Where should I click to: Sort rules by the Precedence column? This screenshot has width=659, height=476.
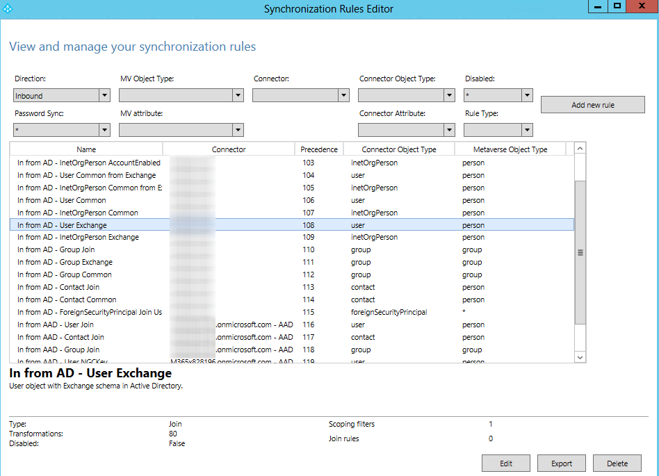319,149
